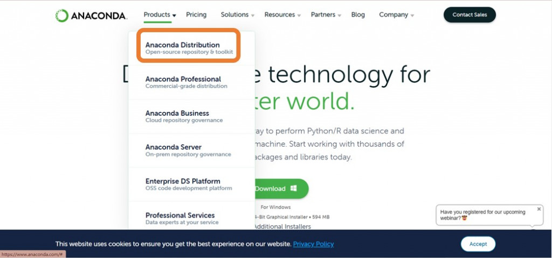Image resolution: width=552 pixels, height=258 pixels.
Task: Click the Contact Sales button
Action: (x=470, y=15)
